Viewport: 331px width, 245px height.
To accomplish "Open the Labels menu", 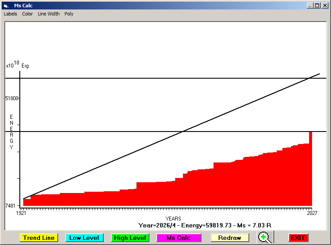I will tap(10, 14).
